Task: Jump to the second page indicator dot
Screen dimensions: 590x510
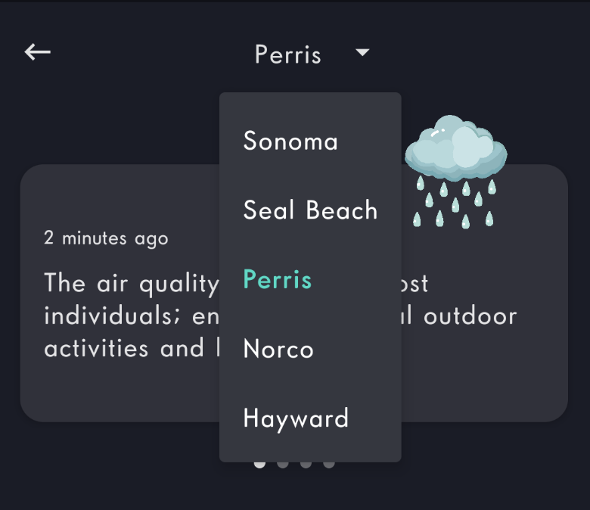Action: click(x=283, y=463)
